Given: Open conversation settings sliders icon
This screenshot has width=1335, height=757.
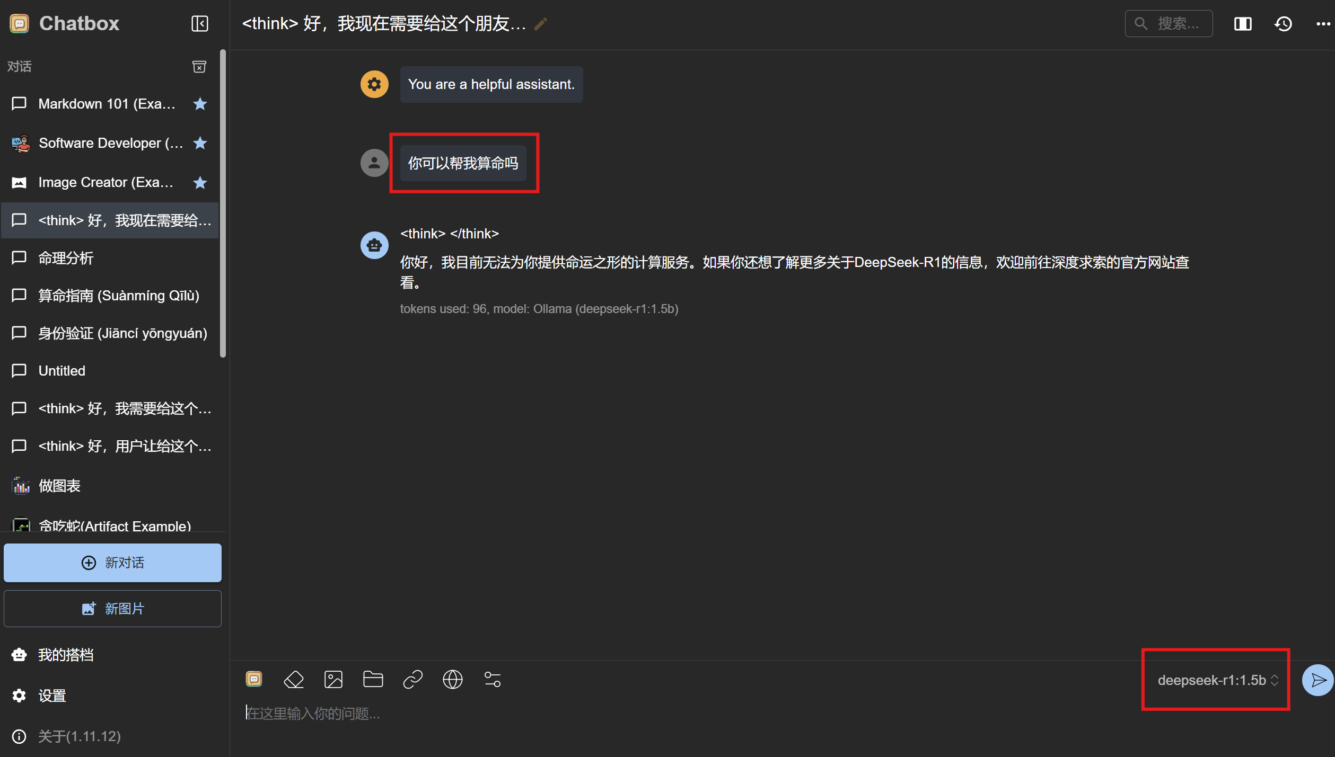Looking at the screenshot, I should point(493,680).
